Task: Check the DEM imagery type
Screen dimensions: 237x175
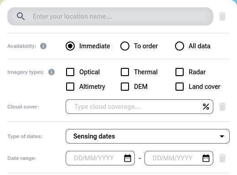Action: coord(125,87)
